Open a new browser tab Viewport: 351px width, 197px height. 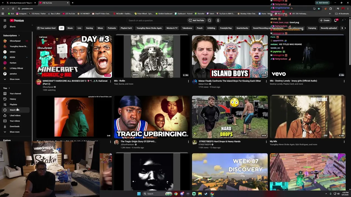coord(72,3)
